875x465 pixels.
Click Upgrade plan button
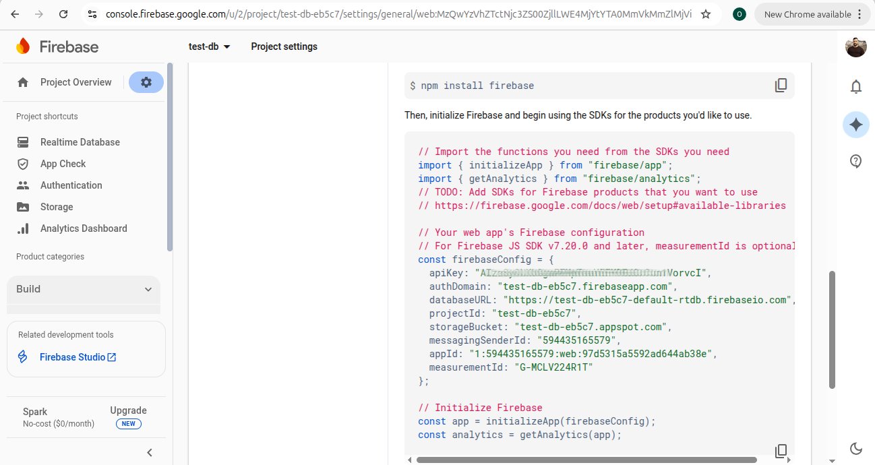pos(128,410)
